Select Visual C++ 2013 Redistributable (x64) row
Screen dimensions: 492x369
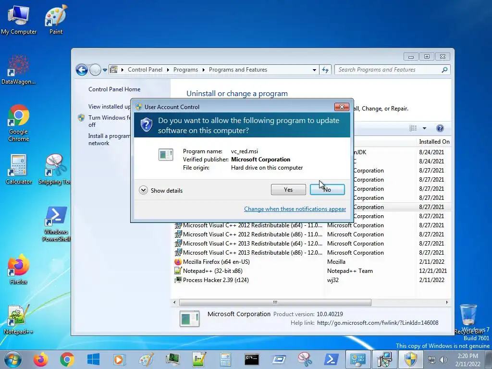[x=311, y=244]
